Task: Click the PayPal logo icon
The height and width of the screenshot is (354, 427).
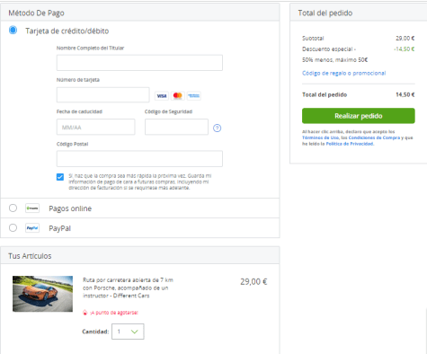Action: click(32, 228)
